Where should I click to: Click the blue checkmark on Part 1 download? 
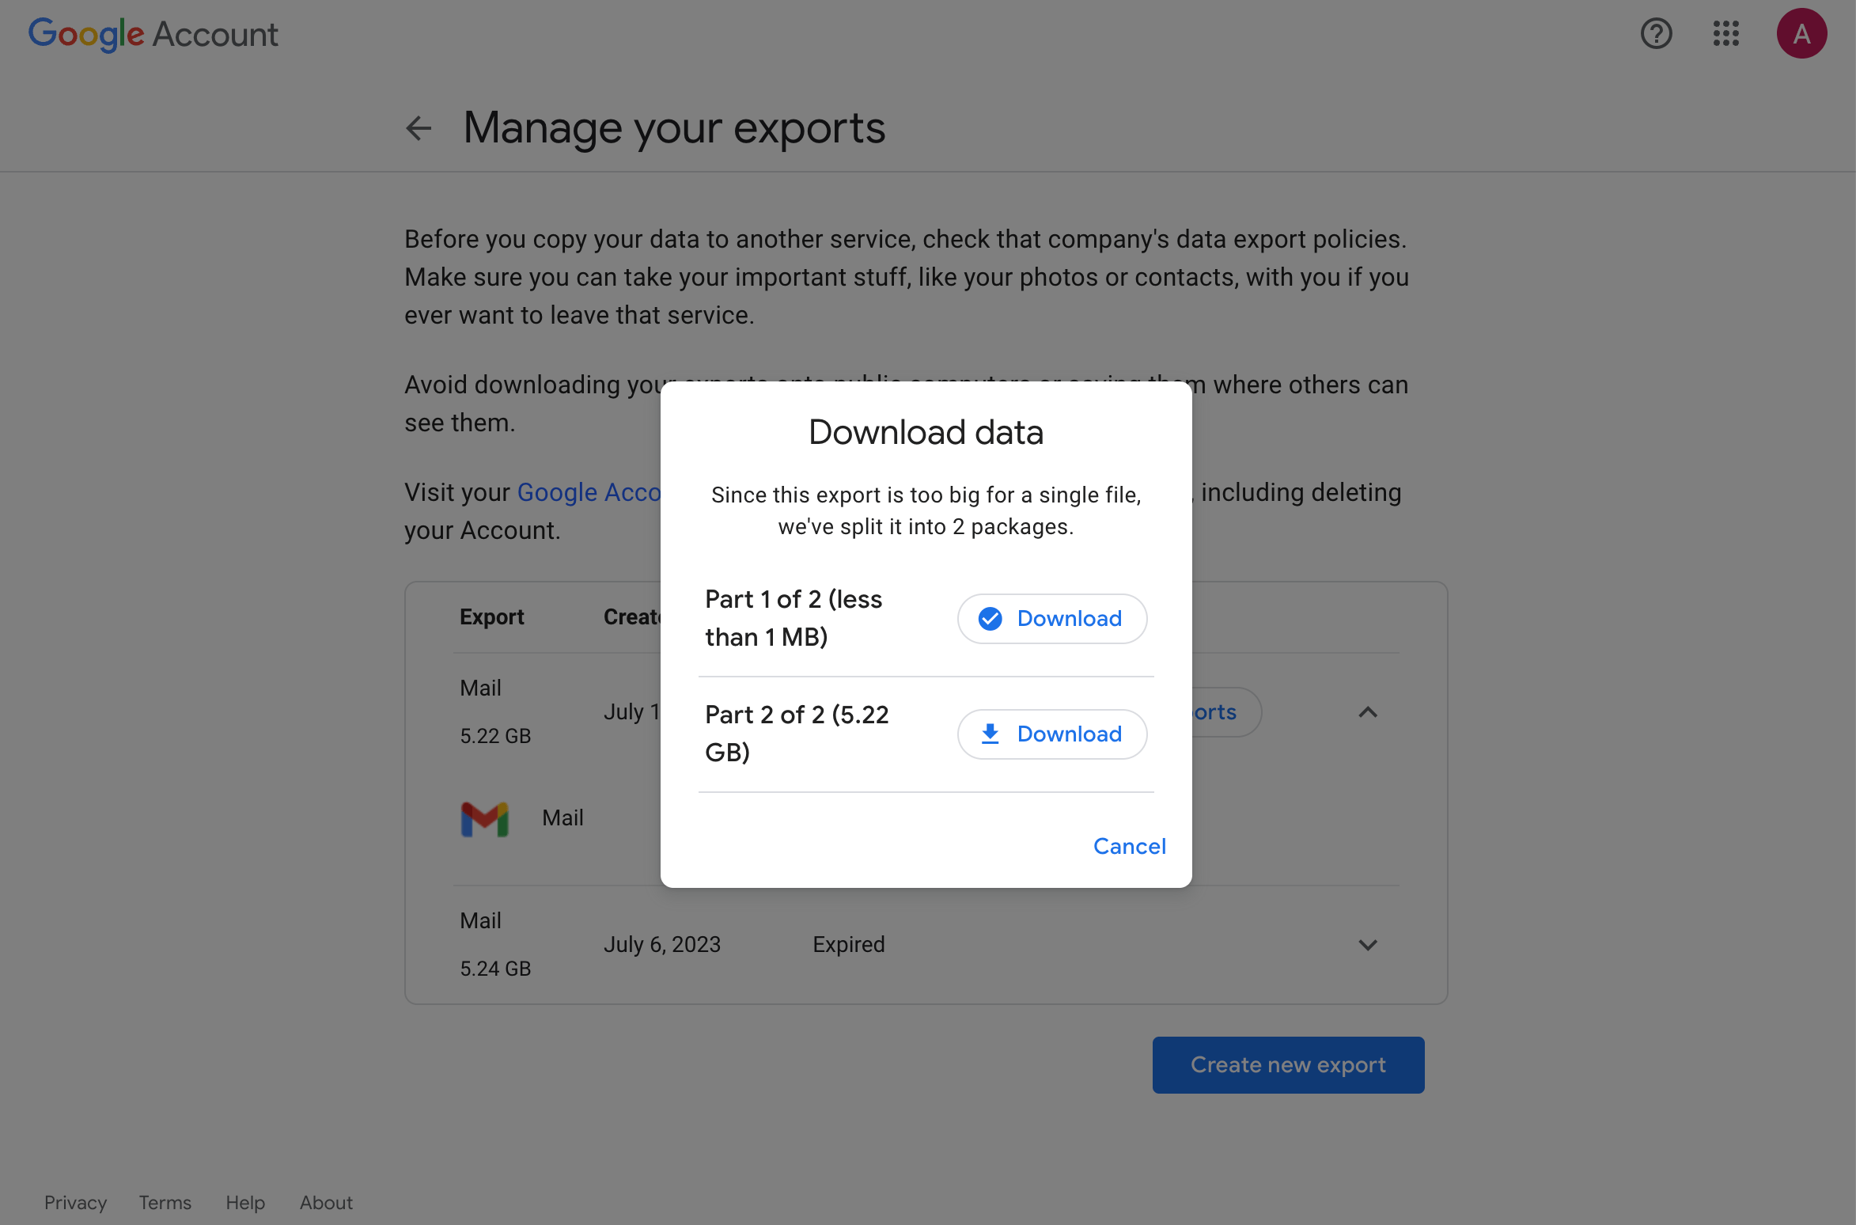[x=989, y=618]
